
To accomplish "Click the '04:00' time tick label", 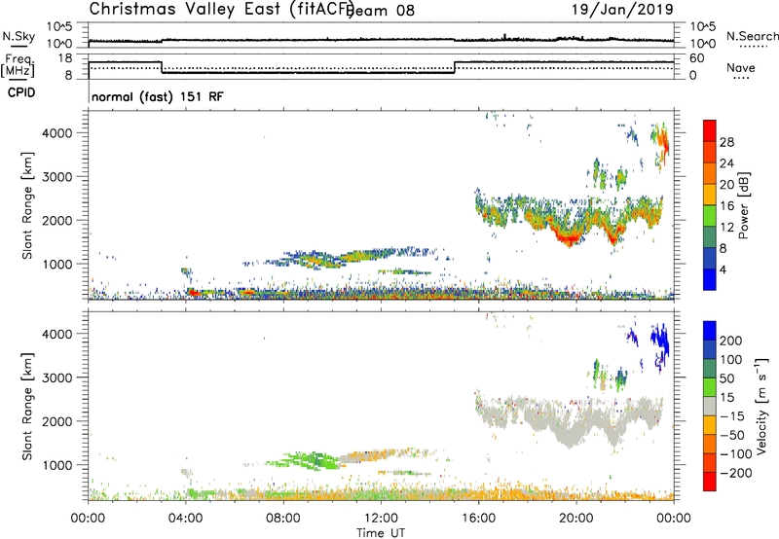I will tap(186, 519).
